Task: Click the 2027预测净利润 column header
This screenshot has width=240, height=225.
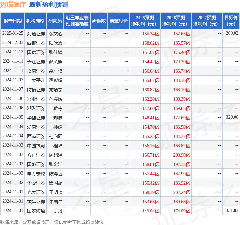Action: [x=207, y=21]
